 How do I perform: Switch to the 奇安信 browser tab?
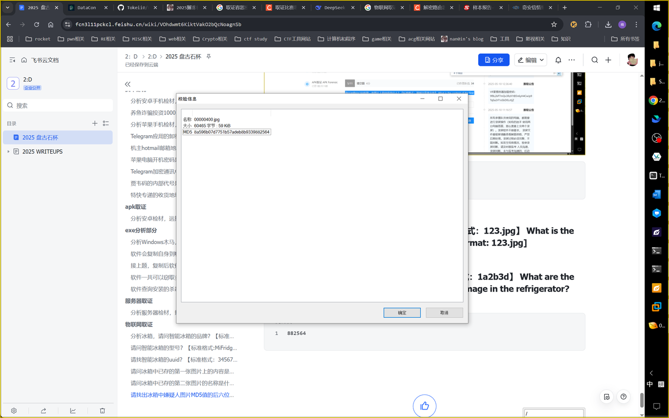coord(533,8)
